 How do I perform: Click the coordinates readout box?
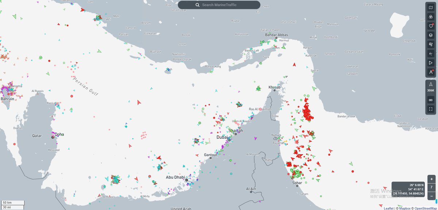[x=408, y=189]
